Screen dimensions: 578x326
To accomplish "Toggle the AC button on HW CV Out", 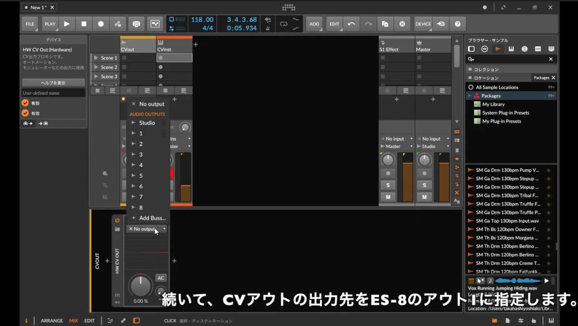I will [161, 278].
